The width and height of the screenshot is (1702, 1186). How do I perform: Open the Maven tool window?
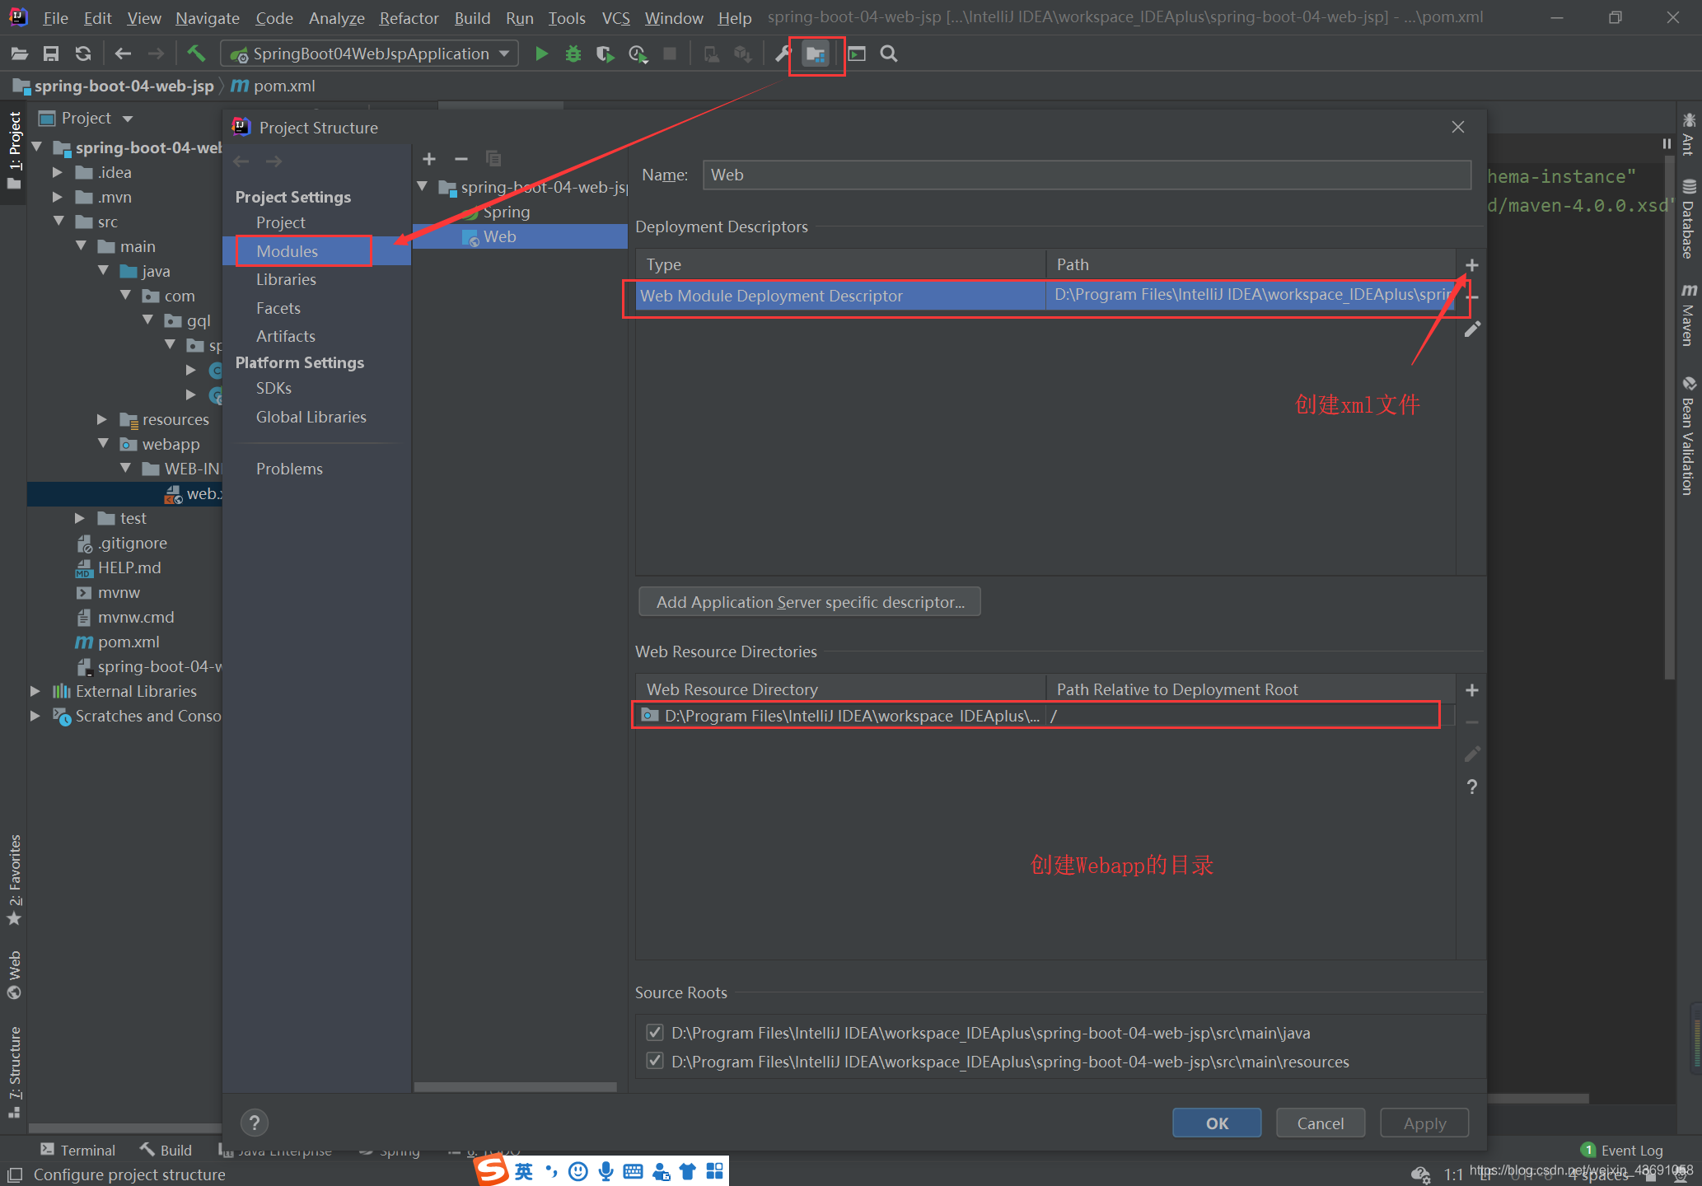click(1689, 315)
